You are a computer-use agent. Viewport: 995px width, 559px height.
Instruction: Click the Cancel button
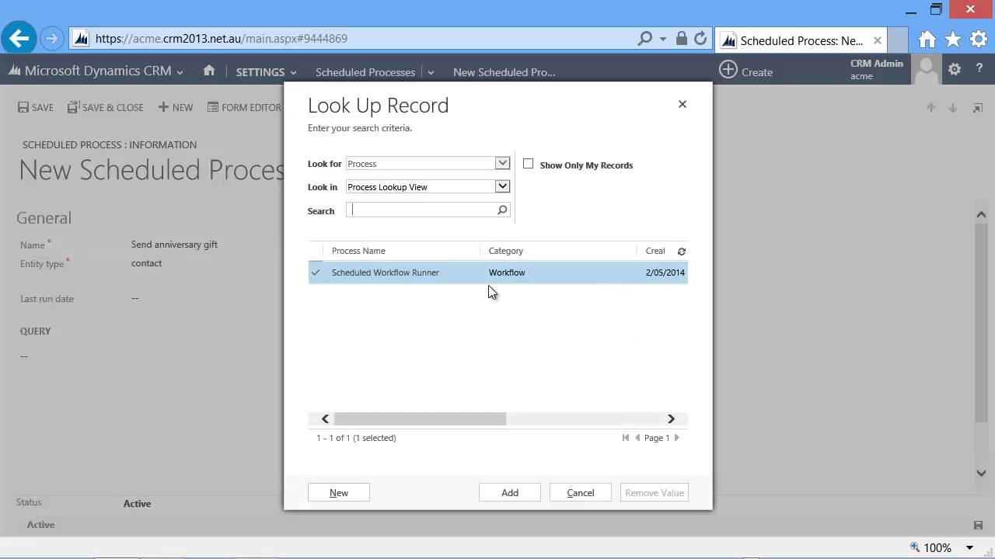581,492
